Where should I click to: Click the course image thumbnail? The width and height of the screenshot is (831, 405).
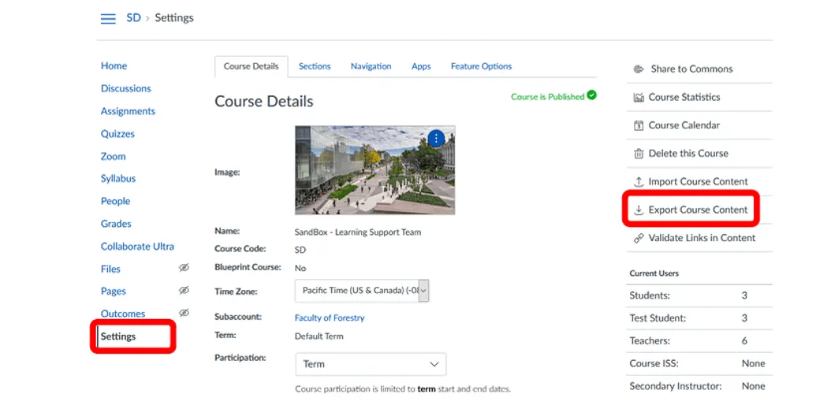click(375, 170)
